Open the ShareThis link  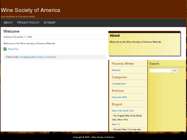(13, 49)
